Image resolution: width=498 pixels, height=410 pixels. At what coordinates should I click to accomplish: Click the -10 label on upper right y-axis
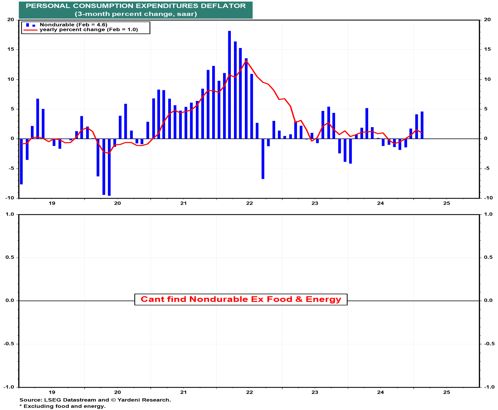click(x=488, y=198)
